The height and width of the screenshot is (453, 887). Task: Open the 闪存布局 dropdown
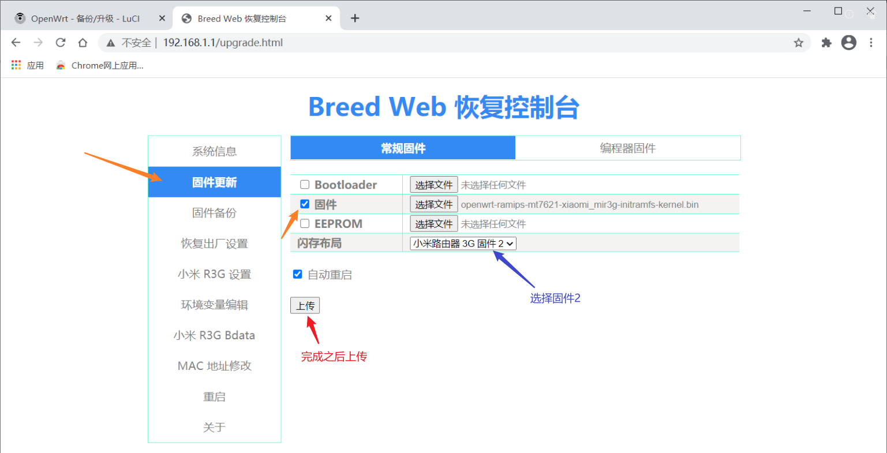463,244
